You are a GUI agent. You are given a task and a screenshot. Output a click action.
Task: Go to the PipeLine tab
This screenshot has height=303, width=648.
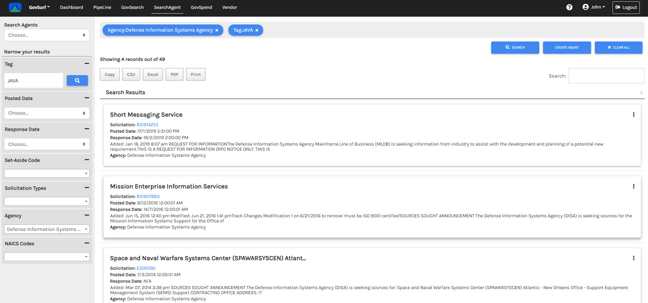coord(102,7)
